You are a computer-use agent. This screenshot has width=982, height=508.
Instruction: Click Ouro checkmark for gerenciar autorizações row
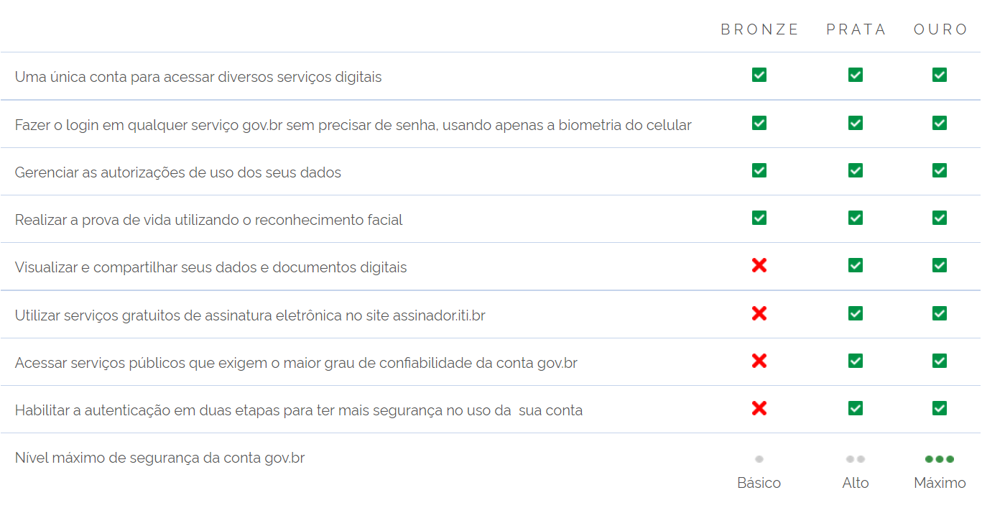coord(940,170)
